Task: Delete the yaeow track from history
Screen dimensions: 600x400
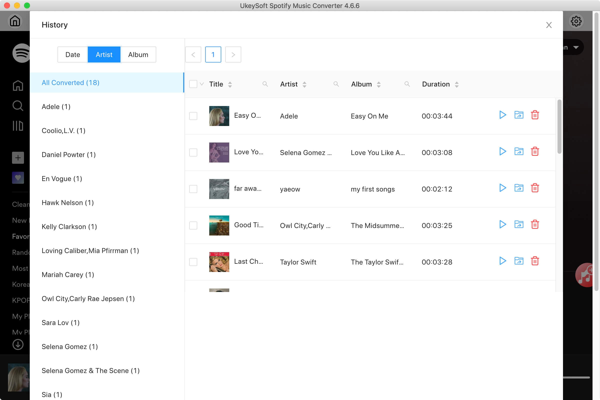Action: pos(535,188)
